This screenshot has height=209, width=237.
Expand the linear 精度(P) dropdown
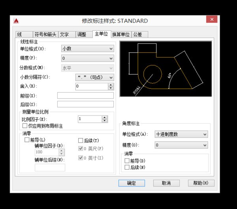tap(88, 58)
